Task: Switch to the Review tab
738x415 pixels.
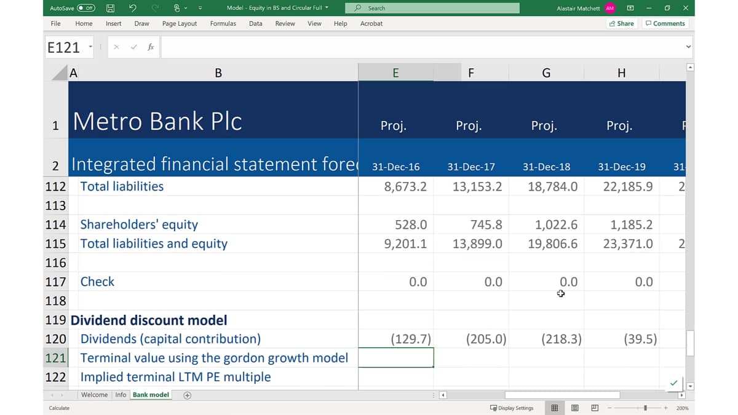Action: 285,23
